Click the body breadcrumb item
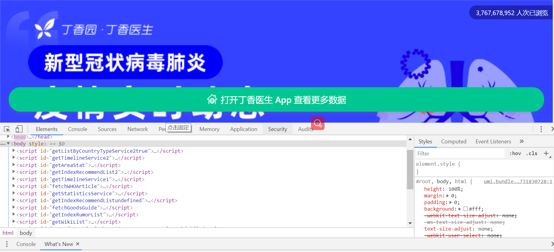 click(26, 233)
